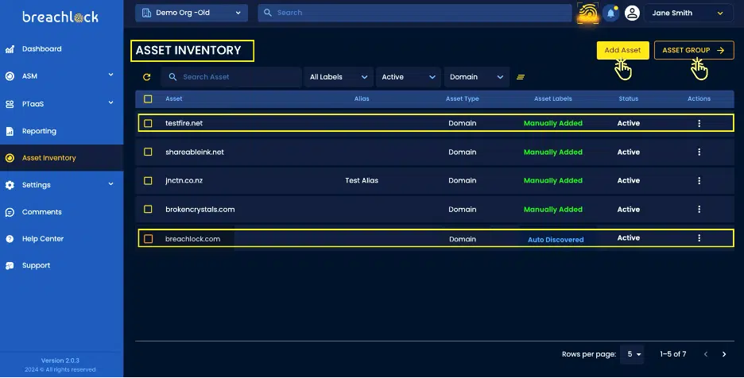
Task: Refresh the asset list
Action: point(146,77)
